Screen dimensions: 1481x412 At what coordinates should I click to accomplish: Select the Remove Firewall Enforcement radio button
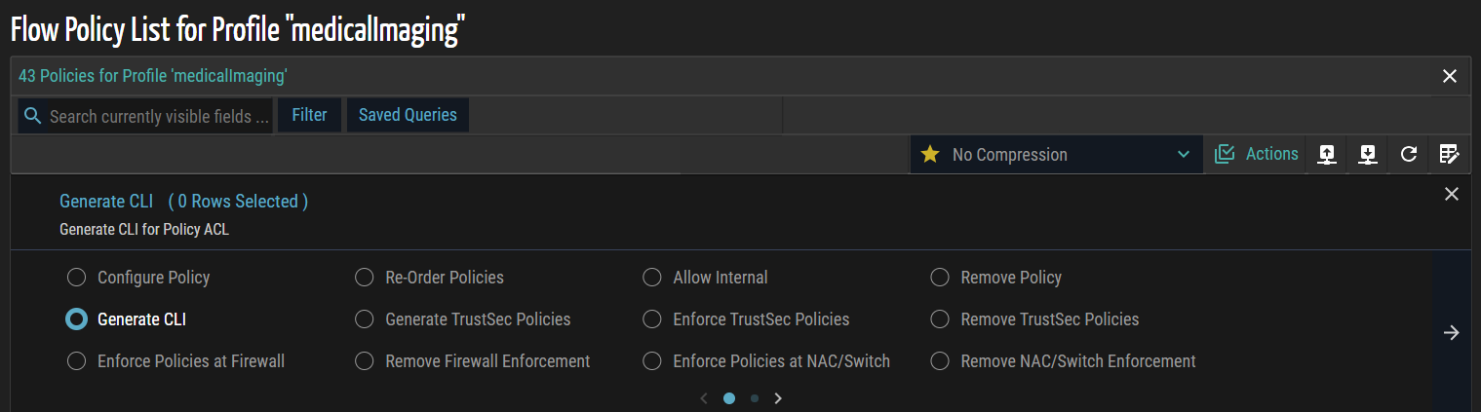(x=365, y=361)
